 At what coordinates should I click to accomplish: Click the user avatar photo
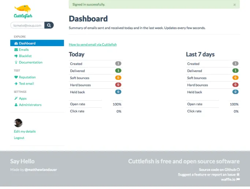tap(18, 123)
